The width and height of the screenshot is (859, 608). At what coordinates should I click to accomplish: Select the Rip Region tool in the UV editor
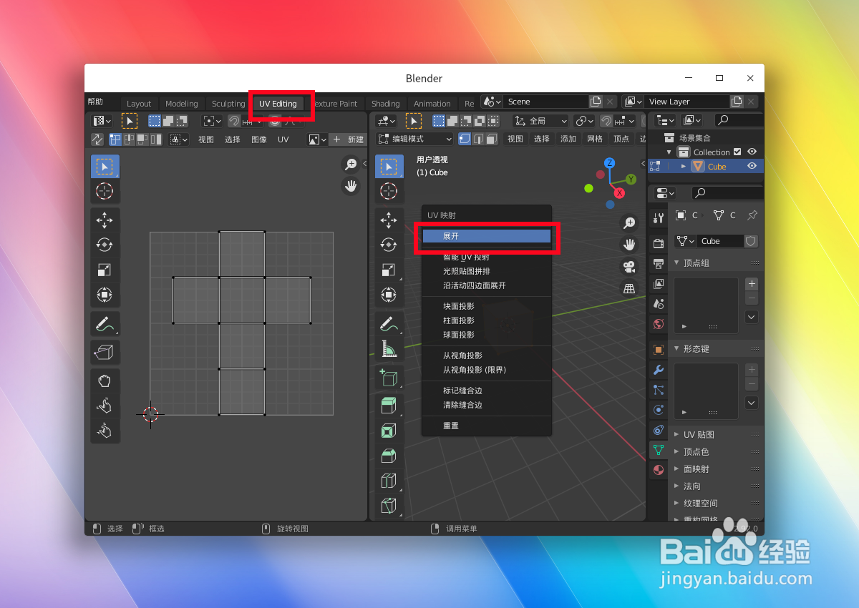pyautogui.click(x=105, y=352)
